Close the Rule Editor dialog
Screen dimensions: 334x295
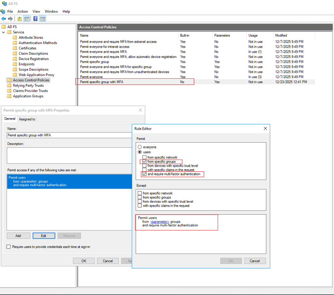coord(265,128)
